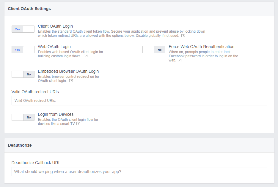Click help icon for Force Web OAuth Reauthentication
The width and height of the screenshot is (278, 187).
pos(180,60)
